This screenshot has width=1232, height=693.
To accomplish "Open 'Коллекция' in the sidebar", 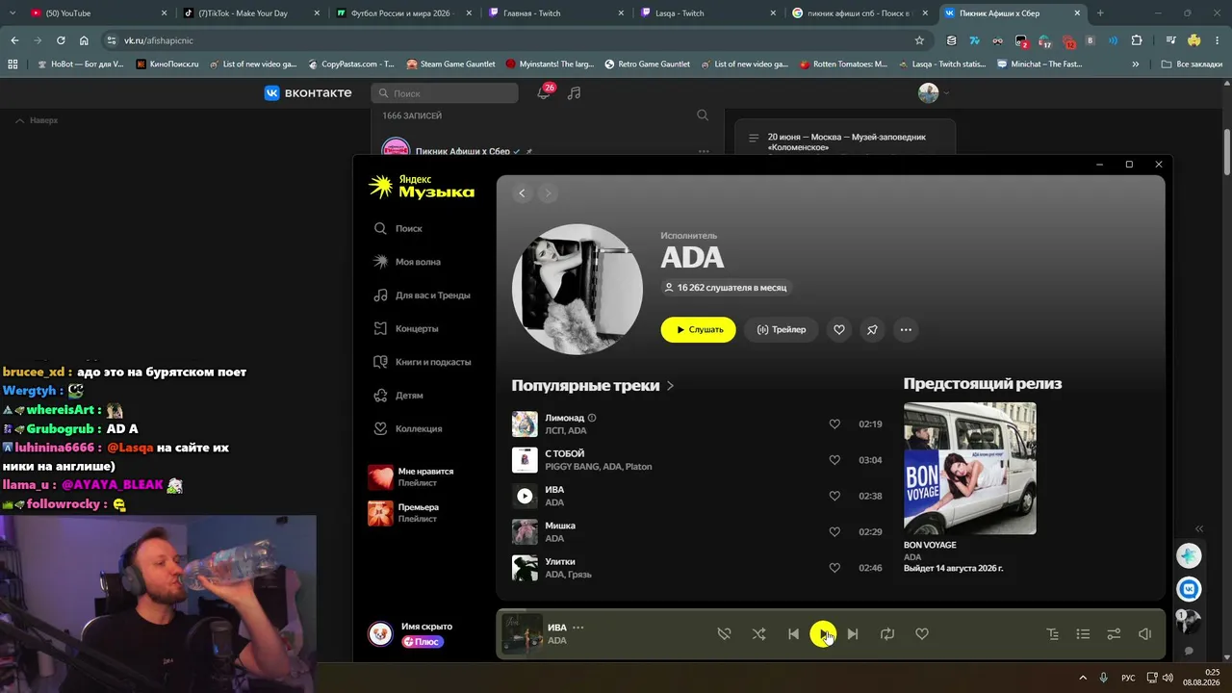I will [408, 428].
